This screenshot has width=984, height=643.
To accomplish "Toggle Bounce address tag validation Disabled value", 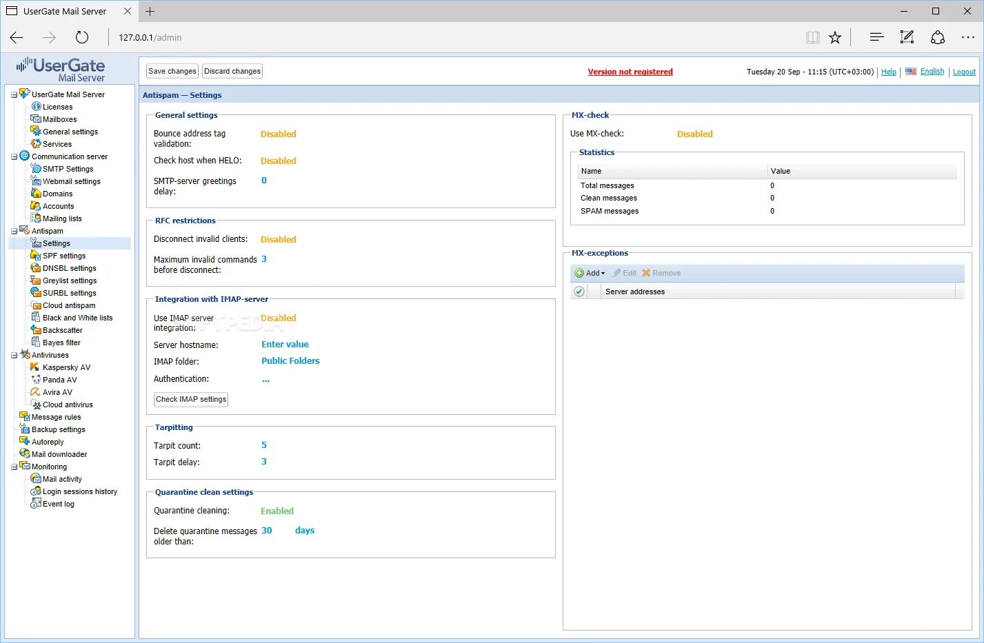I will pyautogui.click(x=278, y=134).
